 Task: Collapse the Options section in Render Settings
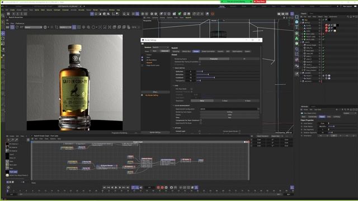173,128
